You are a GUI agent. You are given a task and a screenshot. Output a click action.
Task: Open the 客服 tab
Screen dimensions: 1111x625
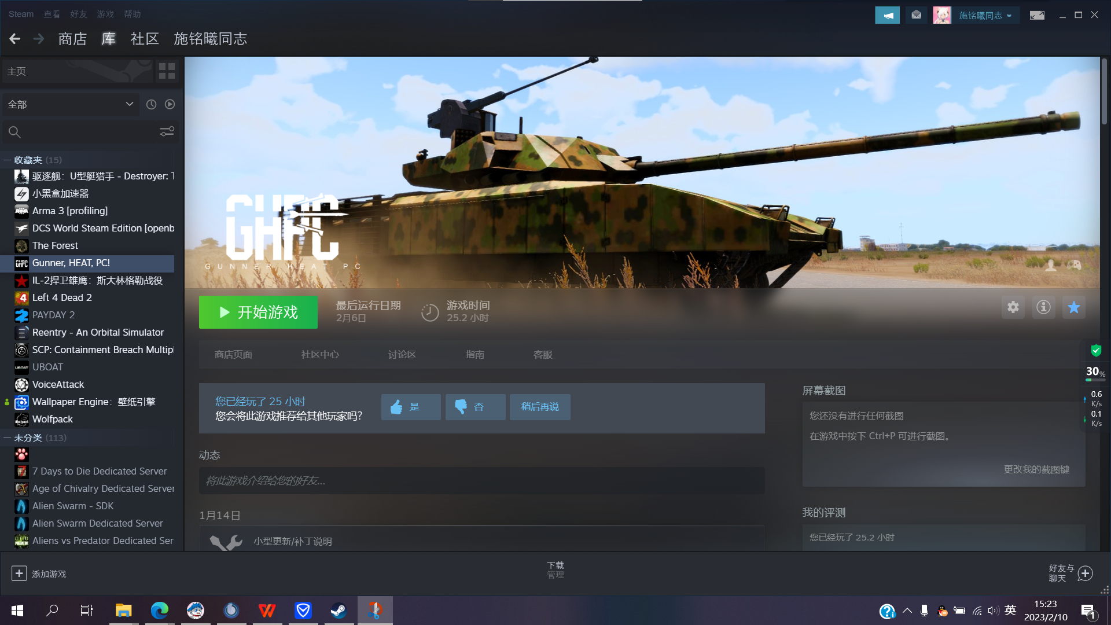543,355
